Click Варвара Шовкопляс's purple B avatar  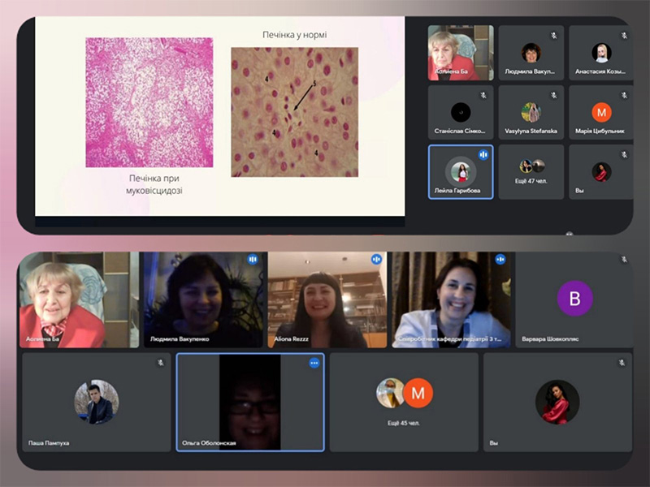pos(574,298)
